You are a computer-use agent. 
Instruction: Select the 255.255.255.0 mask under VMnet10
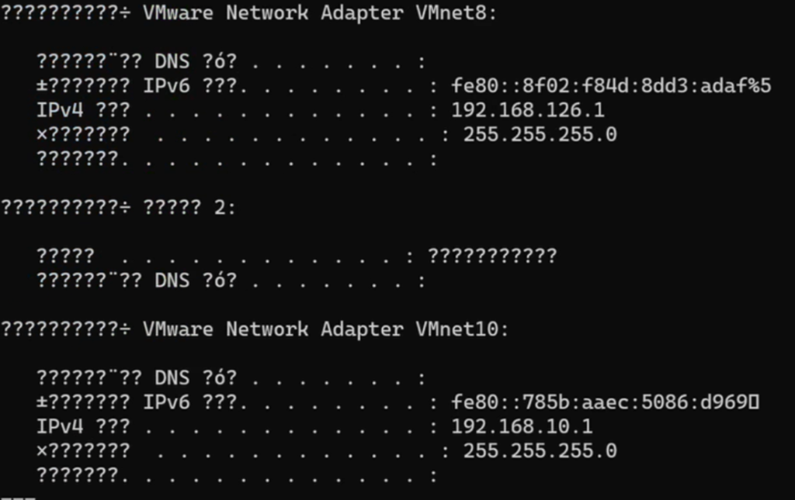[540, 451]
